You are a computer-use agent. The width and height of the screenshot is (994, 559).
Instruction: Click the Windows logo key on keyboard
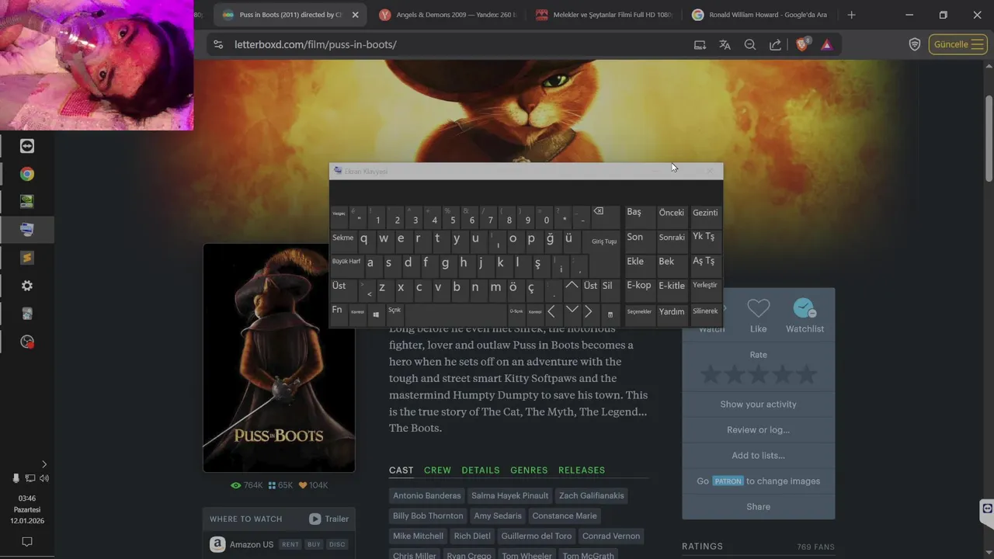(376, 313)
